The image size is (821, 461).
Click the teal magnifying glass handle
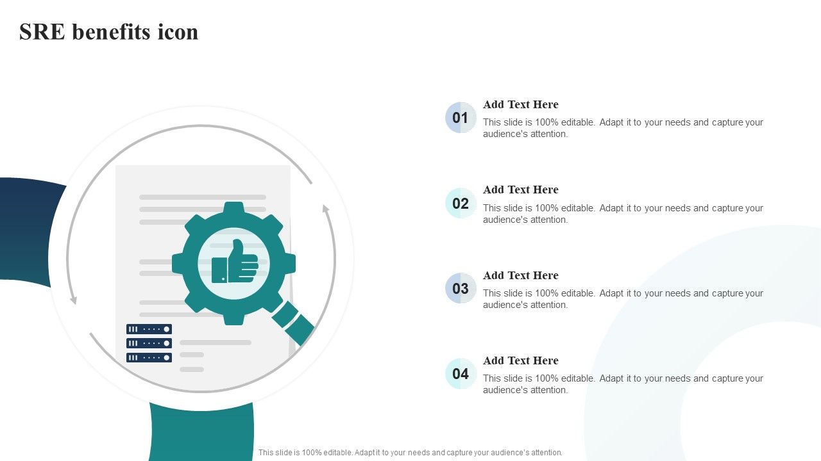pyautogui.click(x=293, y=323)
